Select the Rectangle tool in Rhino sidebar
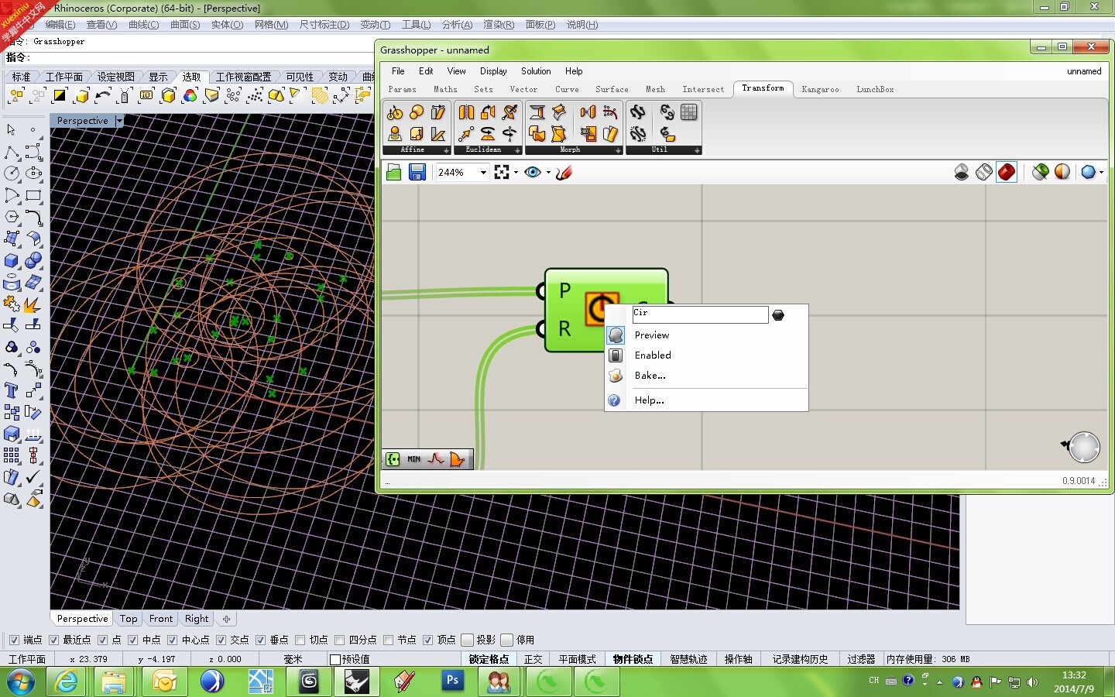Screen dimensions: 1115x697 point(33,195)
